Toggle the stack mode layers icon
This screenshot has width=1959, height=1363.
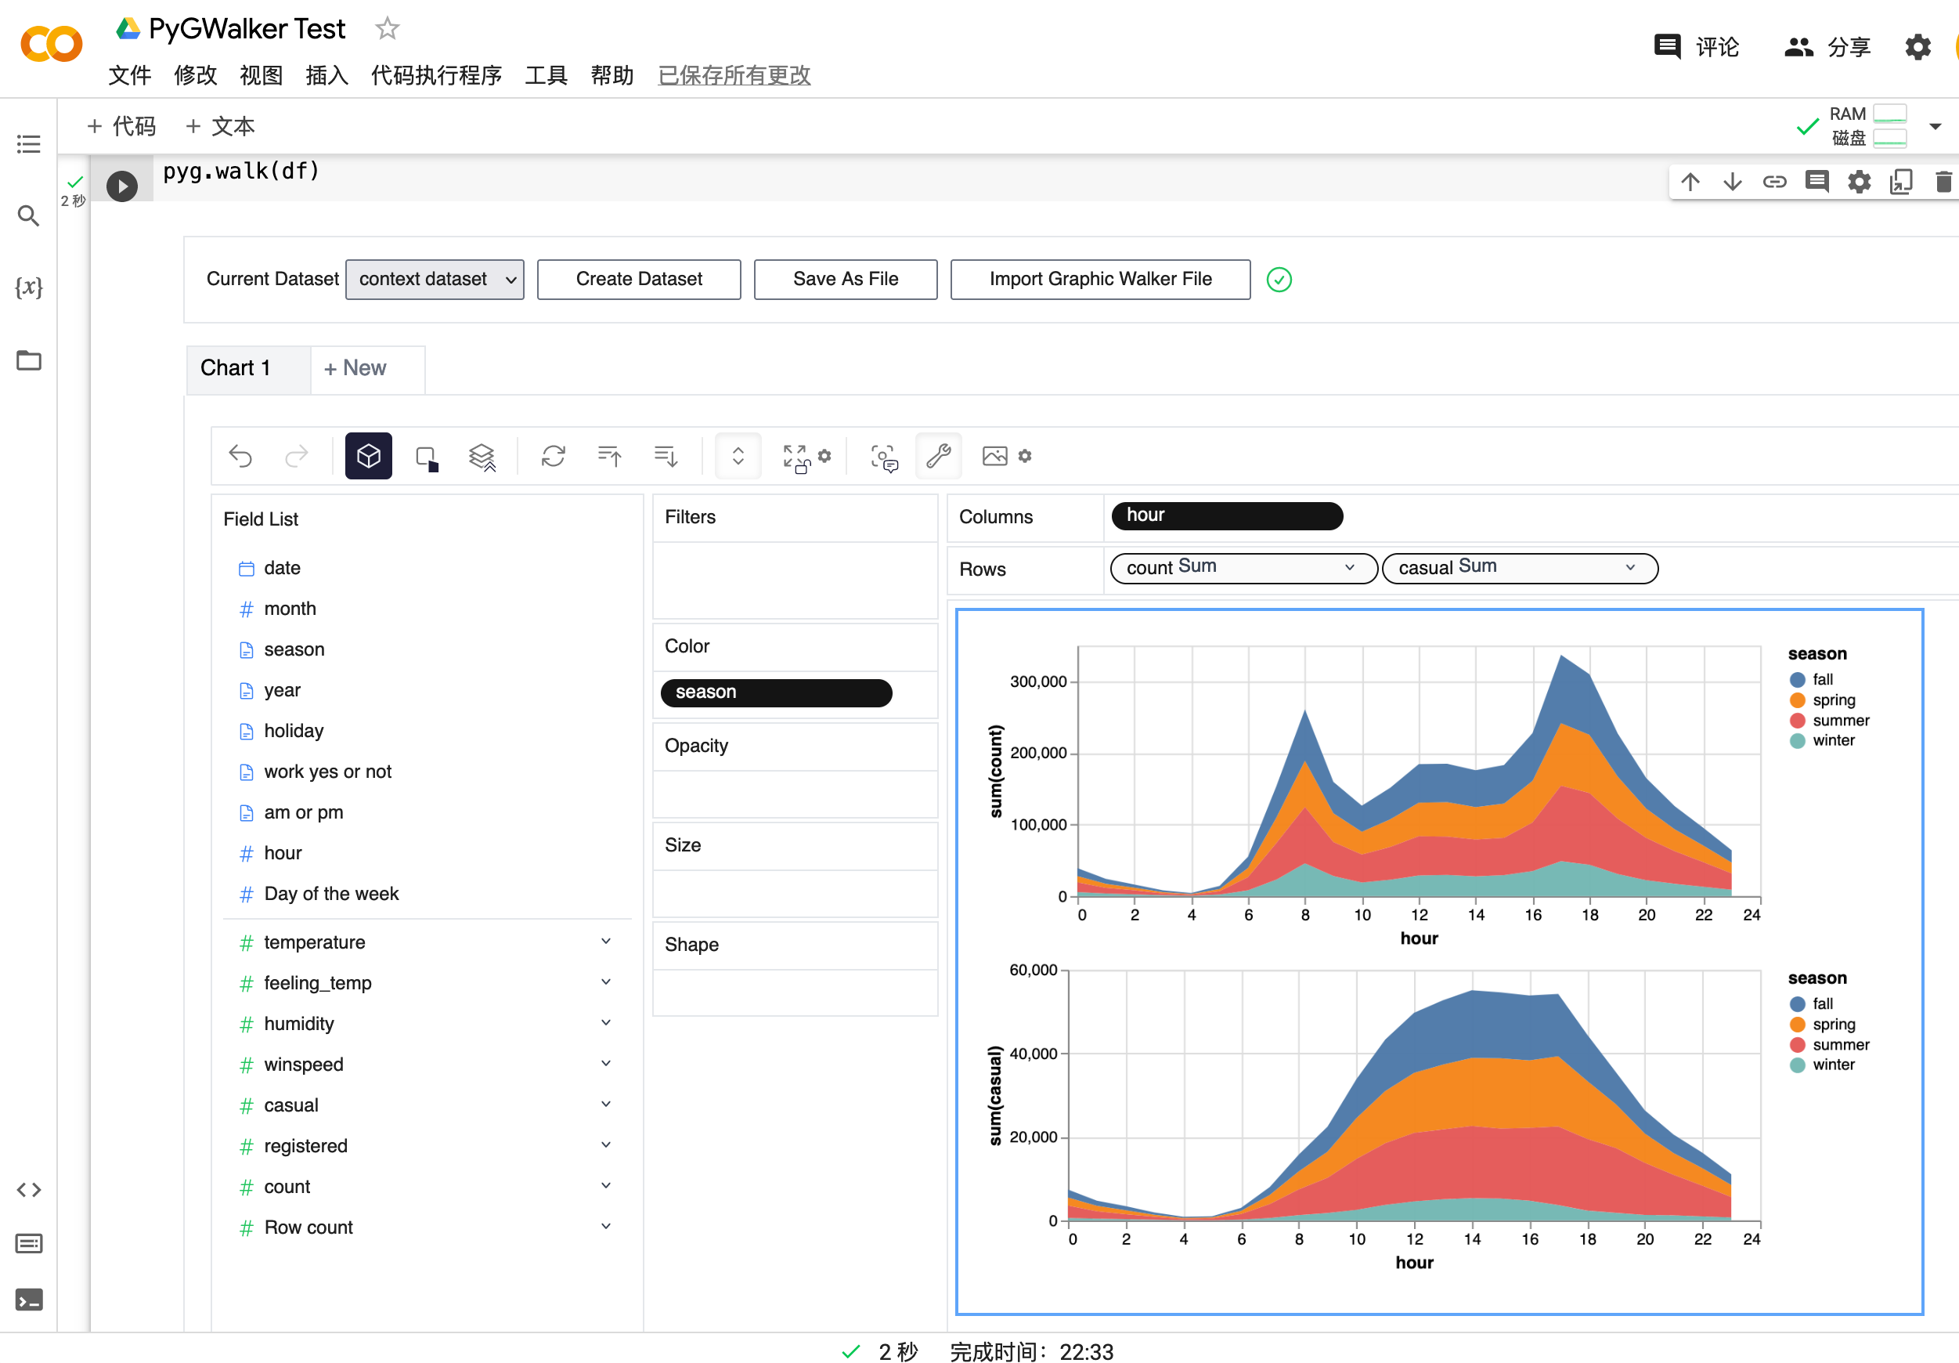482,457
